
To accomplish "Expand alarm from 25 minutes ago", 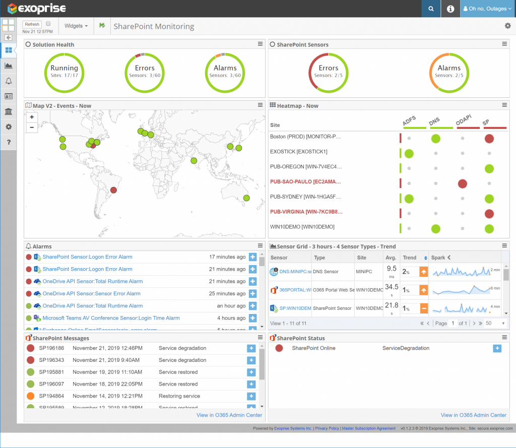I will pos(253,294).
